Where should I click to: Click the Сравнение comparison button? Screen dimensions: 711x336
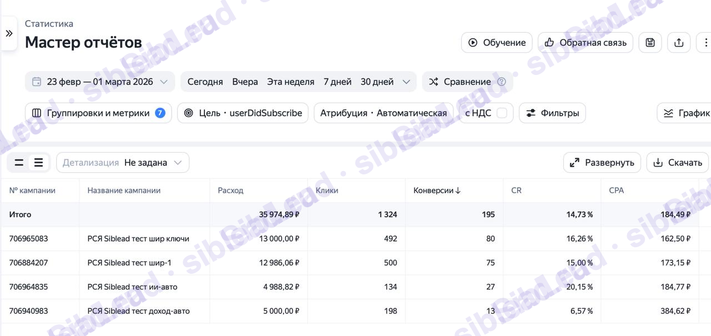[467, 82]
